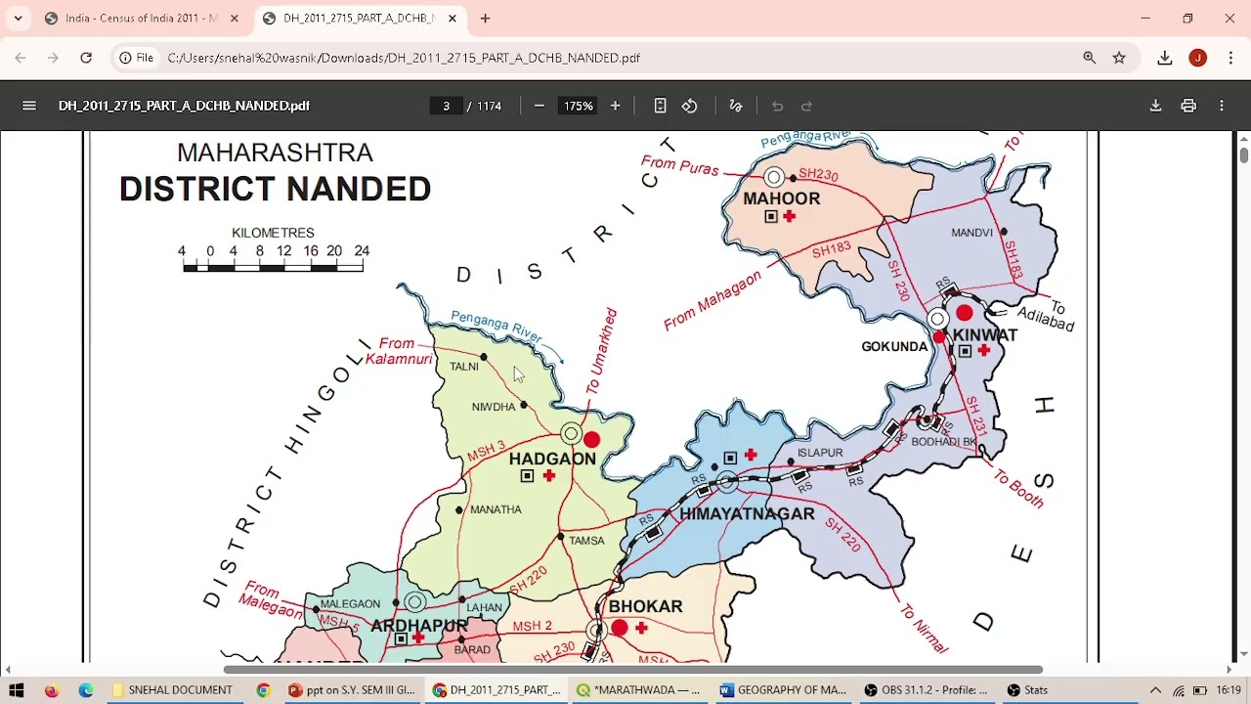
Task: Click the zoom percentage field 175%
Action: (x=578, y=106)
